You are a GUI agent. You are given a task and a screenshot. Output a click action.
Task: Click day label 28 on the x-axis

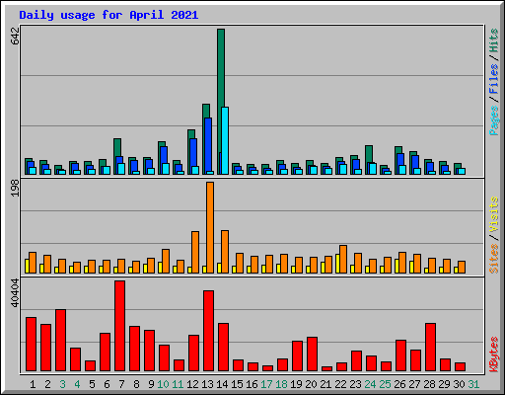tap(429, 384)
